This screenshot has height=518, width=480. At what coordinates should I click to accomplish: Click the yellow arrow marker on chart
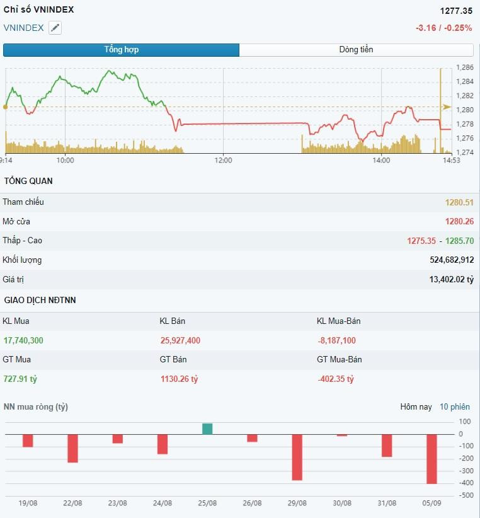point(447,107)
